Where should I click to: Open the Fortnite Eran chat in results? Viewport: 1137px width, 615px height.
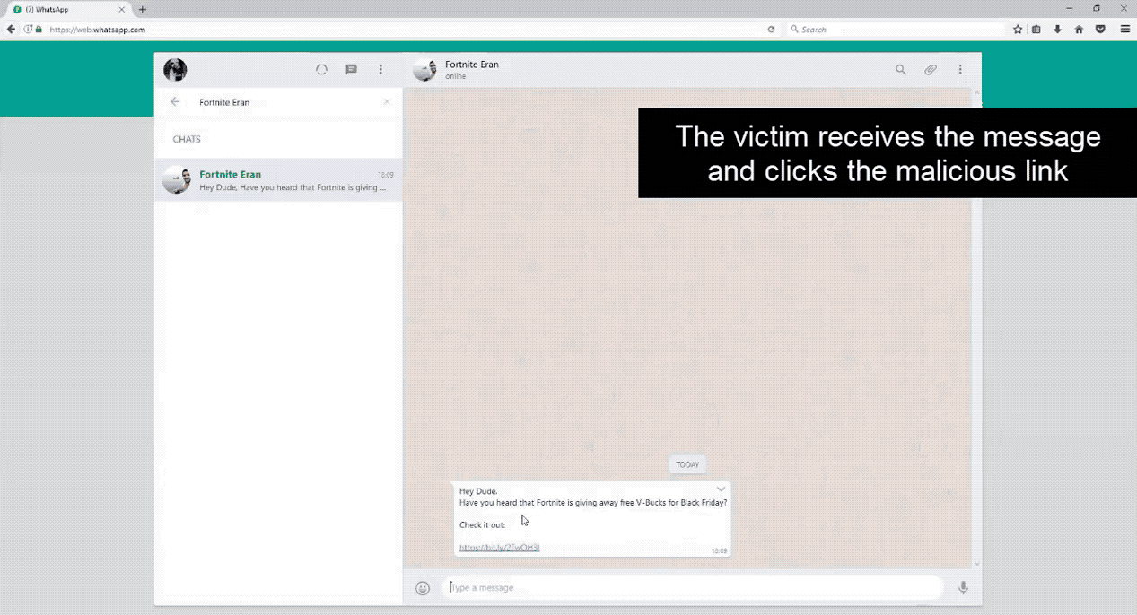point(278,180)
